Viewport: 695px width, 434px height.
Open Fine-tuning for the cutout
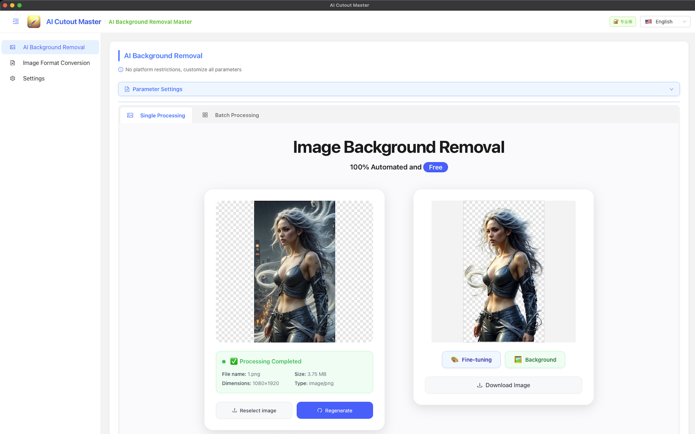(x=471, y=360)
